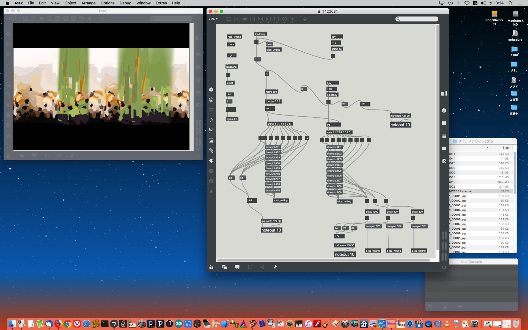
Task: Open the 75% zoom dropdown
Action: (x=213, y=19)
